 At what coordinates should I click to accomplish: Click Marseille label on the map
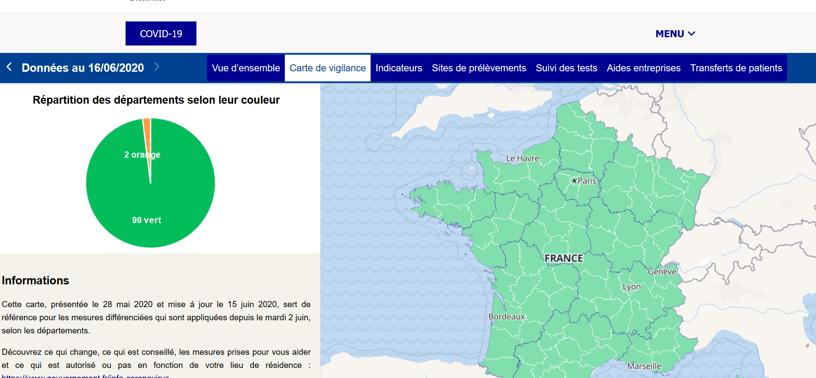click(644, 366)
